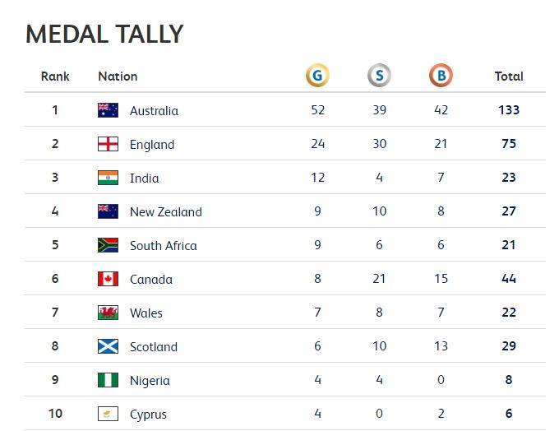Click the Scotland saltire flag icon
559x431 pixels.
pos(108,346)
